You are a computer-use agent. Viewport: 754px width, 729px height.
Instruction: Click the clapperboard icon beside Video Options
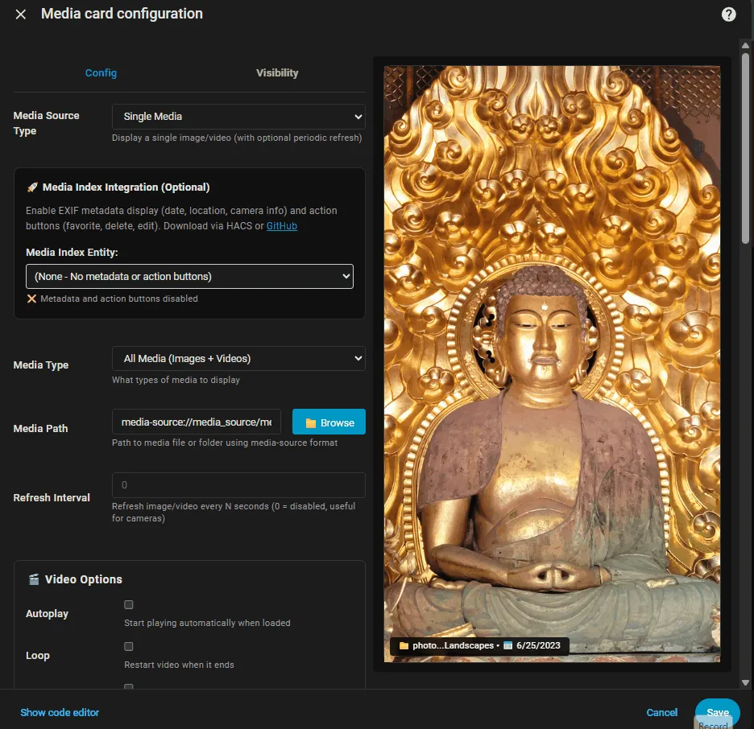click(x=34, y=579)
